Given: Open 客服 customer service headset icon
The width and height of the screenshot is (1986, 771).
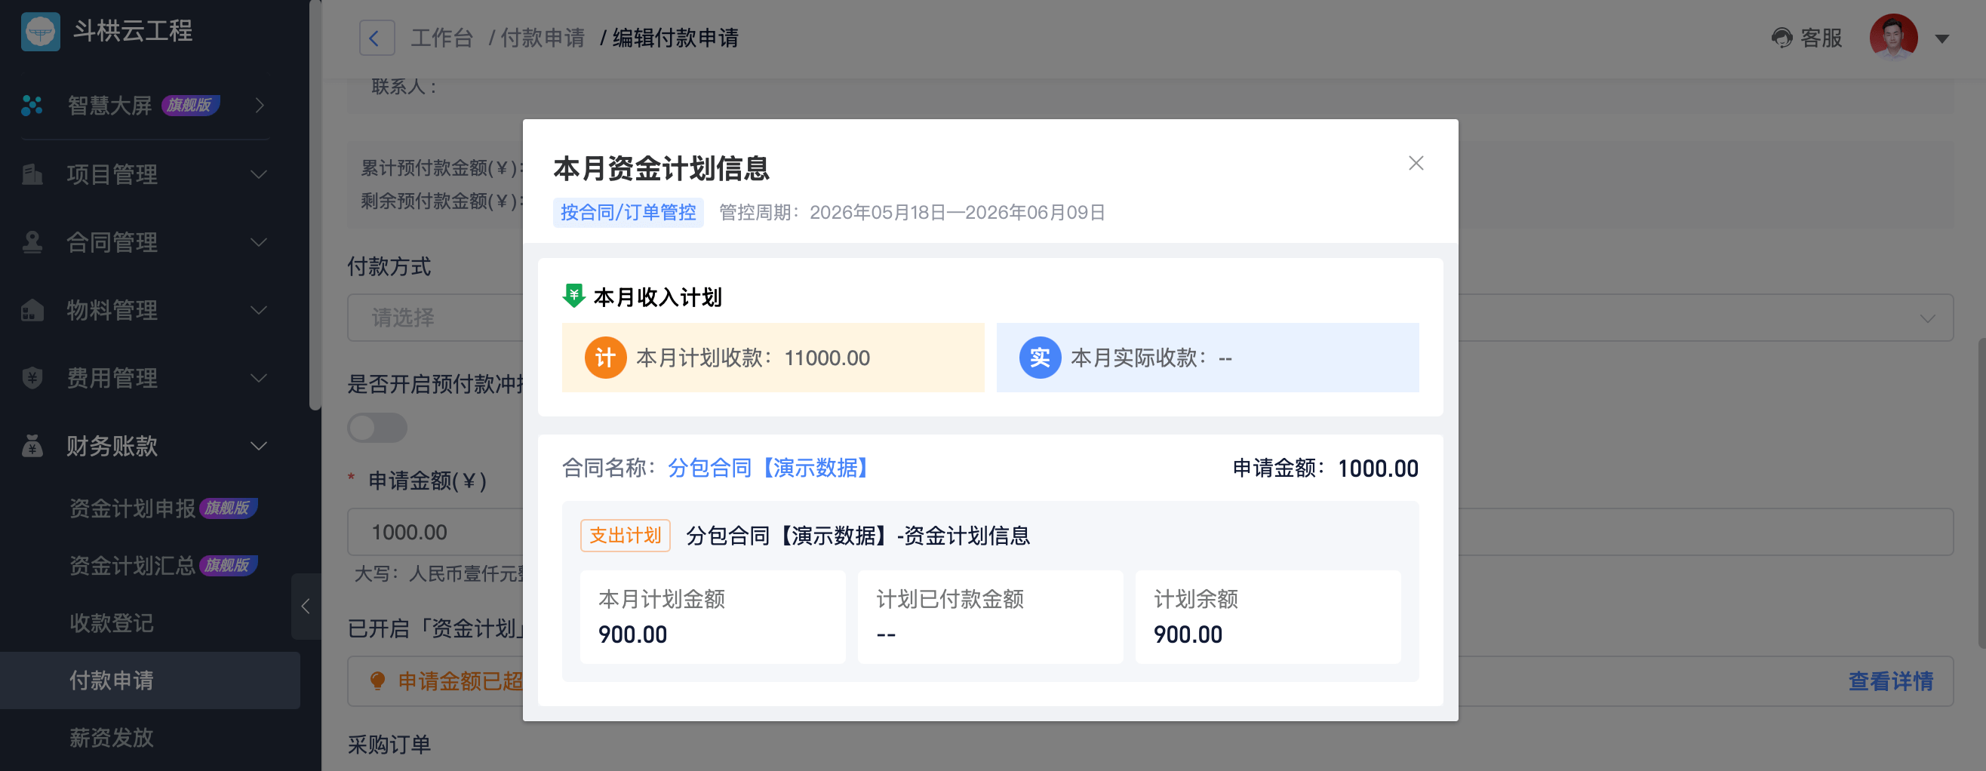Looking at the screenshot, I should click(x=1781, y=38).
